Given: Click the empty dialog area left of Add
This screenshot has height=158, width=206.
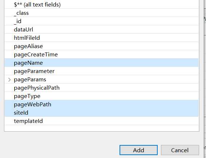Looking at the screenshot, I should click(x=60, y=150).
